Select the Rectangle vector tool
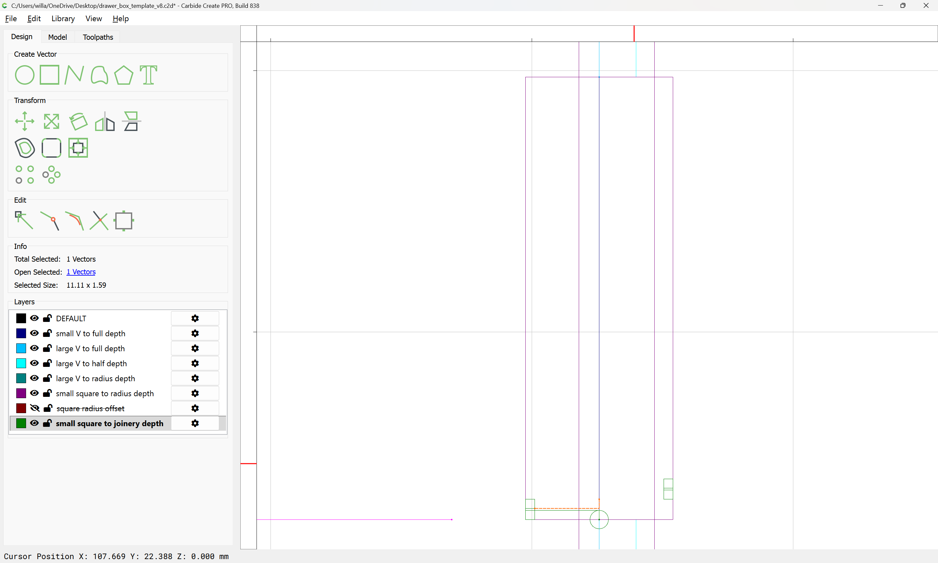 click(49, 75)
